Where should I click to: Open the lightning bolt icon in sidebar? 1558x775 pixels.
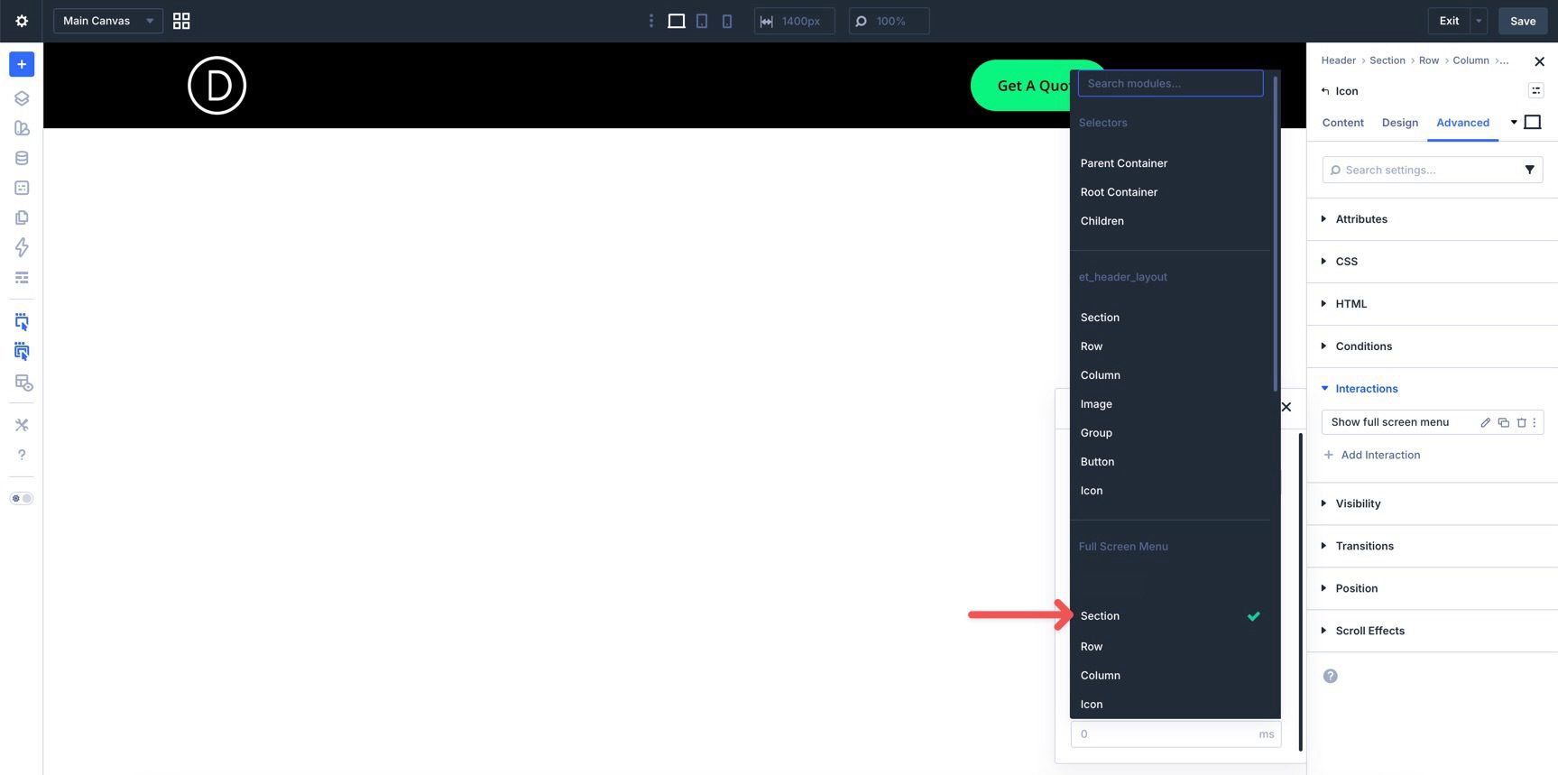(22, 247)
